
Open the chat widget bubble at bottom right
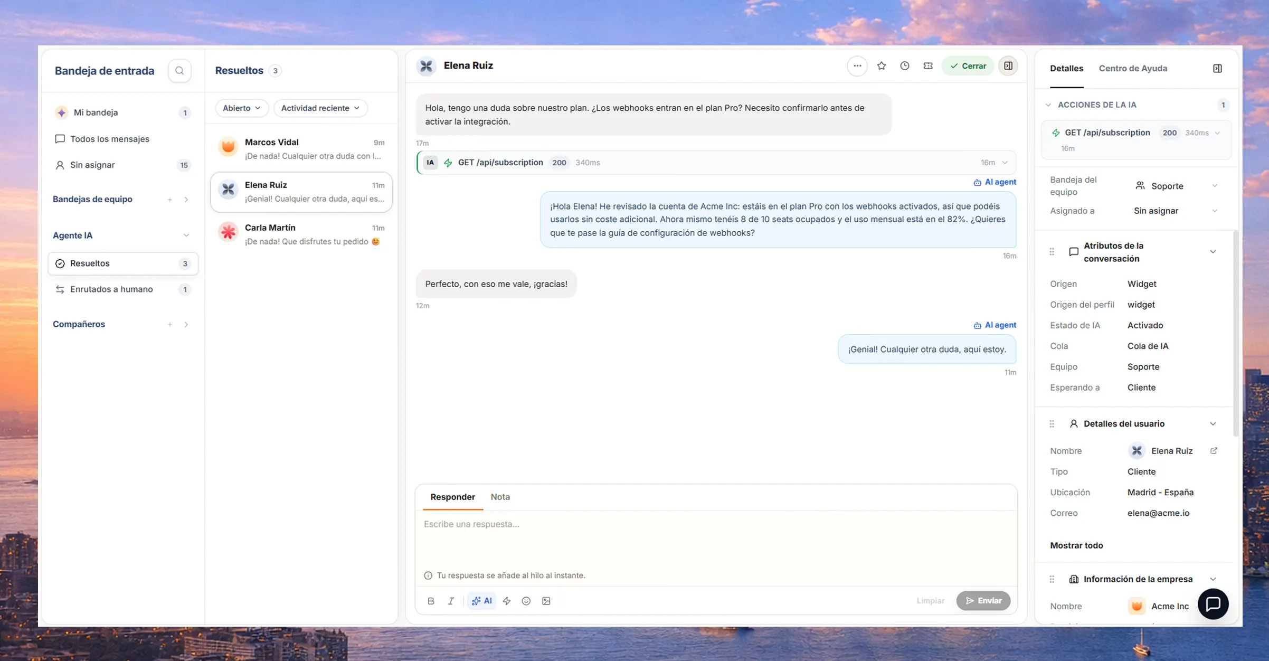pos(1213,604)
